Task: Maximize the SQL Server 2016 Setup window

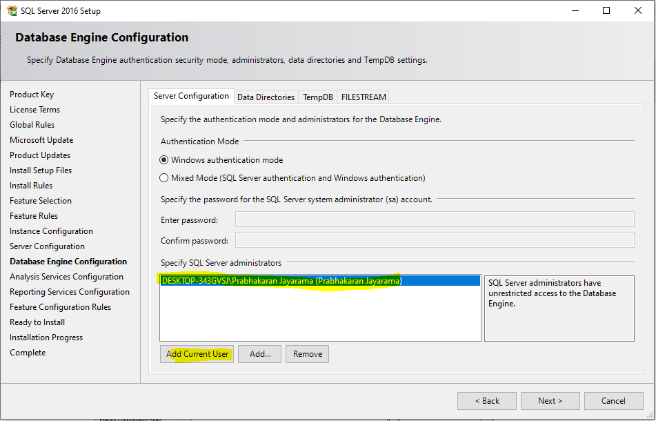Action: [606, 10]
